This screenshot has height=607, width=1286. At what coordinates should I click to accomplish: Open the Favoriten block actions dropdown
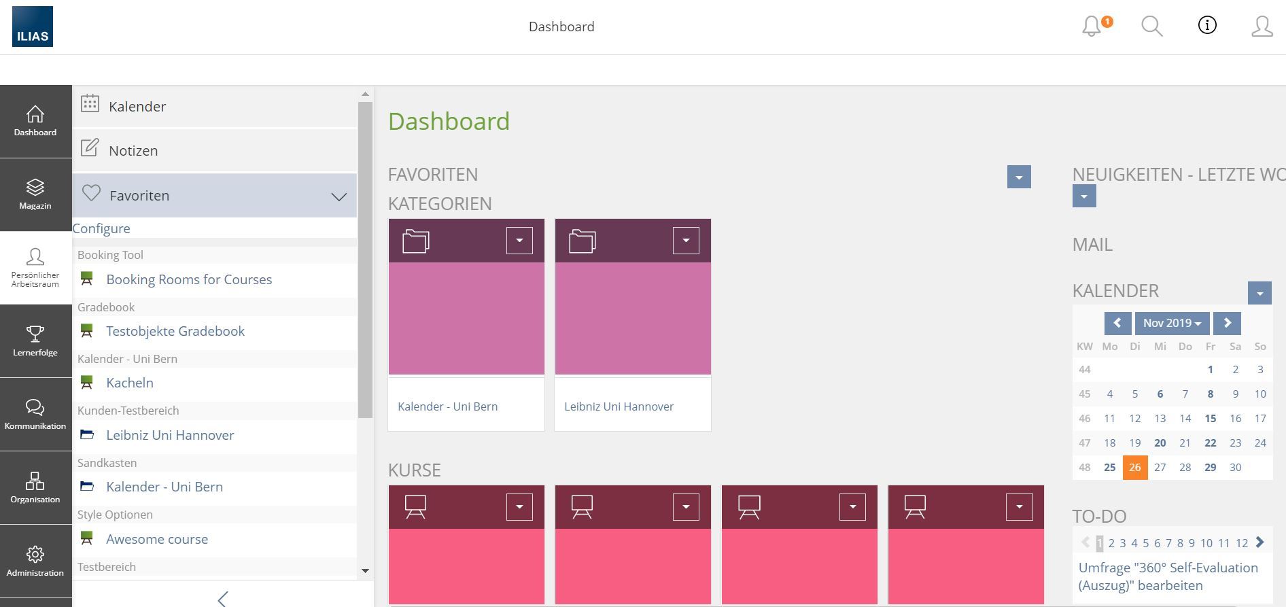tap(1018, 177)
